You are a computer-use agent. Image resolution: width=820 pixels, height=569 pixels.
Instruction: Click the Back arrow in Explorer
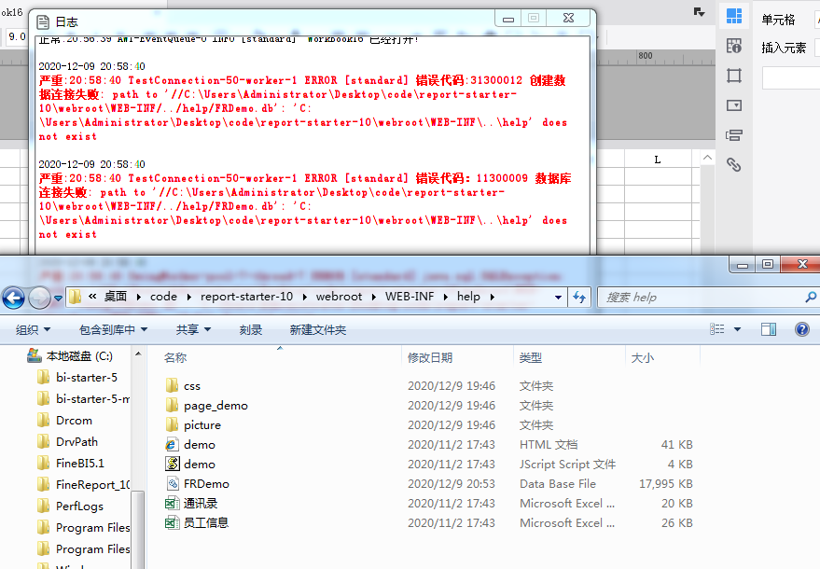[x=14, y=298]
